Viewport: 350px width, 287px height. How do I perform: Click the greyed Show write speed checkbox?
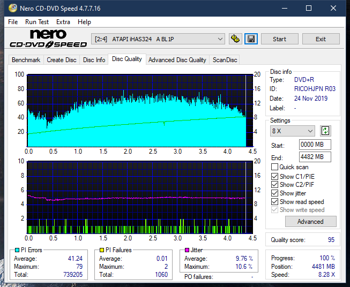click(274, 210)
